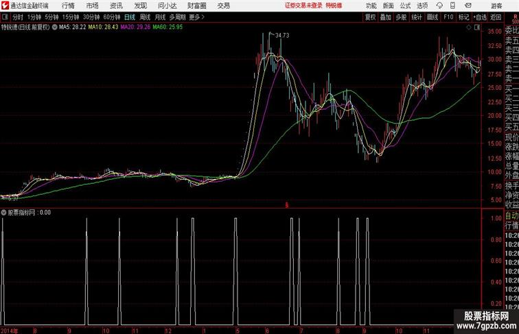The width and height of the screenshot is (519, 334).
Task: Open the 发现 menu
Action: tap(140, 5)
